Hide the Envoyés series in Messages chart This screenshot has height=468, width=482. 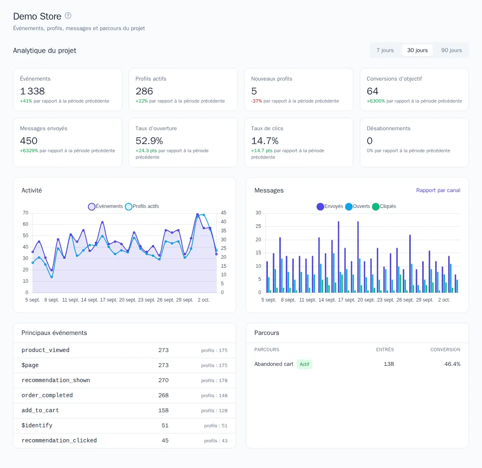330,206
